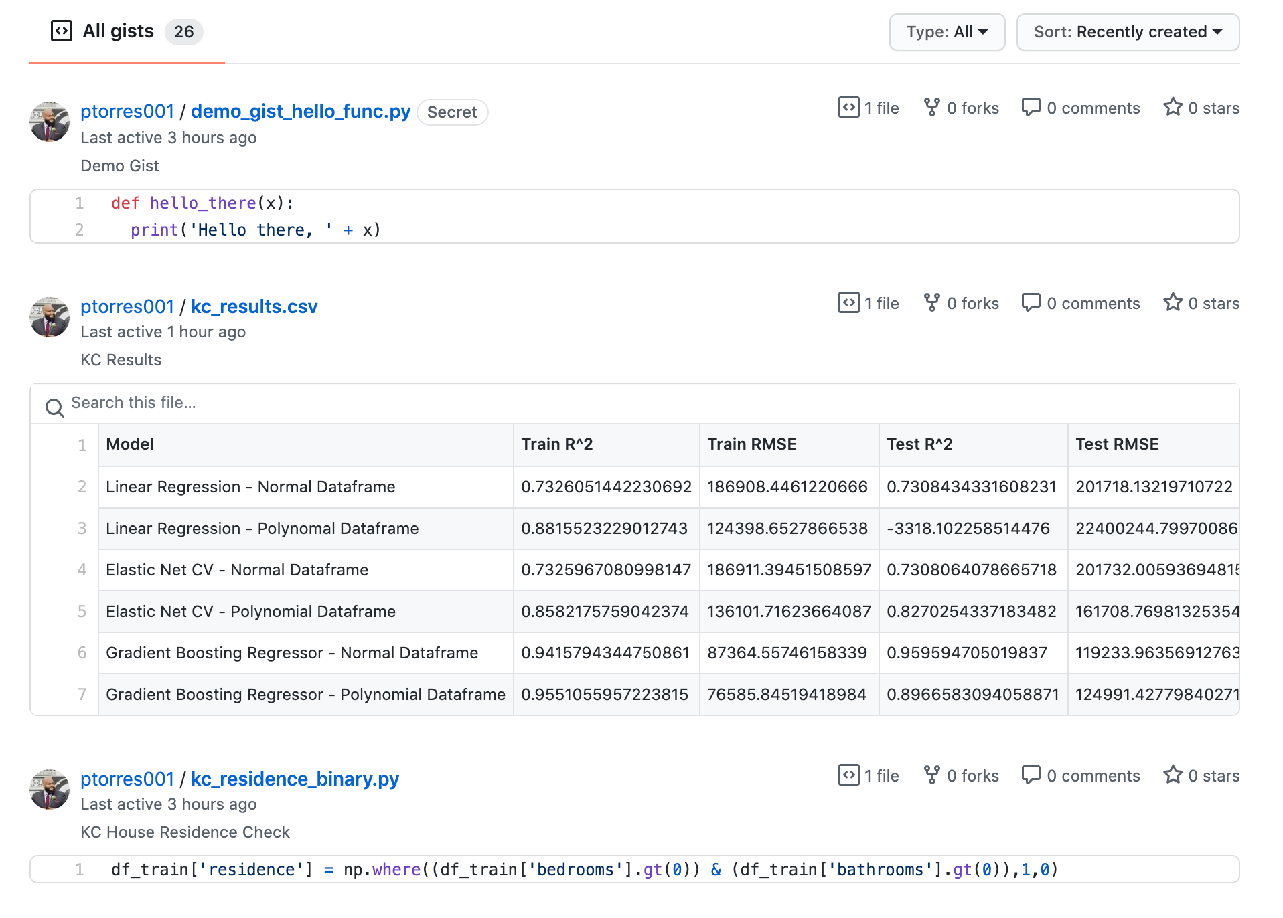Screen dimensions: 1283x918
Task: Open the Type: All dropdown
Action: click(x=946, y=32)
